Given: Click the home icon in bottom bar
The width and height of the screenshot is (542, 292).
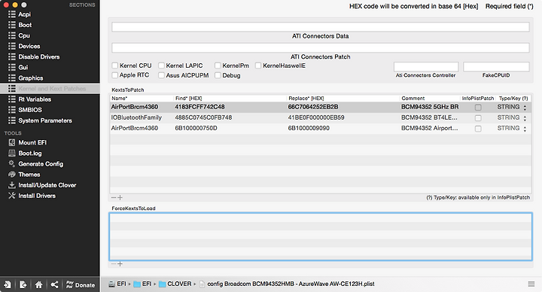Looking at the screenshot, I should coord(38,284).
